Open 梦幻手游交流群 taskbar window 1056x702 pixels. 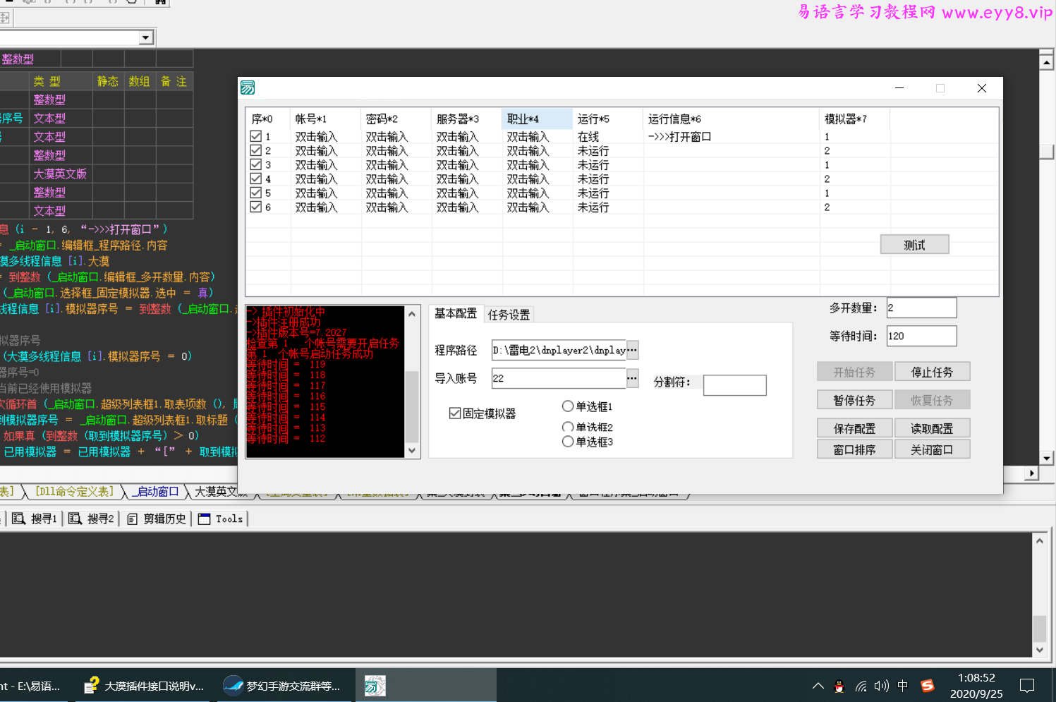pos(283,685)
